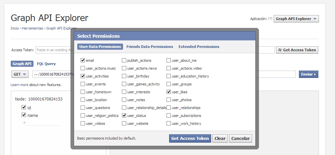Select the FQL Query tab
This screenshot has height=155, width=335.
tap(46, 64)
